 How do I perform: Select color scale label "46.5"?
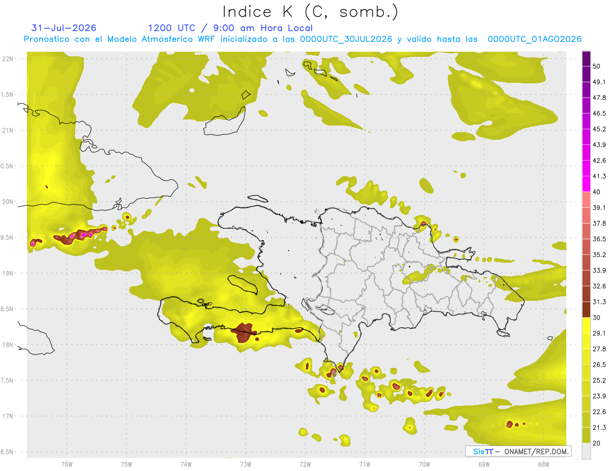click(599, 113)
